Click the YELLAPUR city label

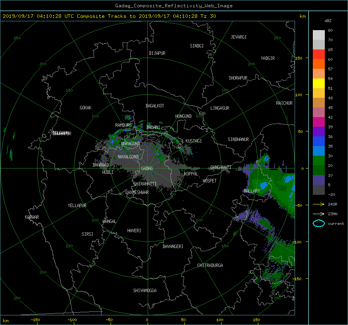pyautogui.click(x=77, y=206)
